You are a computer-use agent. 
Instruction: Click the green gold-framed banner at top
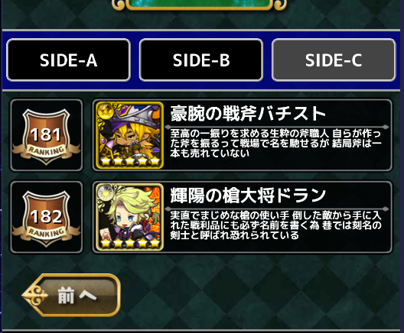coord(199,5)
